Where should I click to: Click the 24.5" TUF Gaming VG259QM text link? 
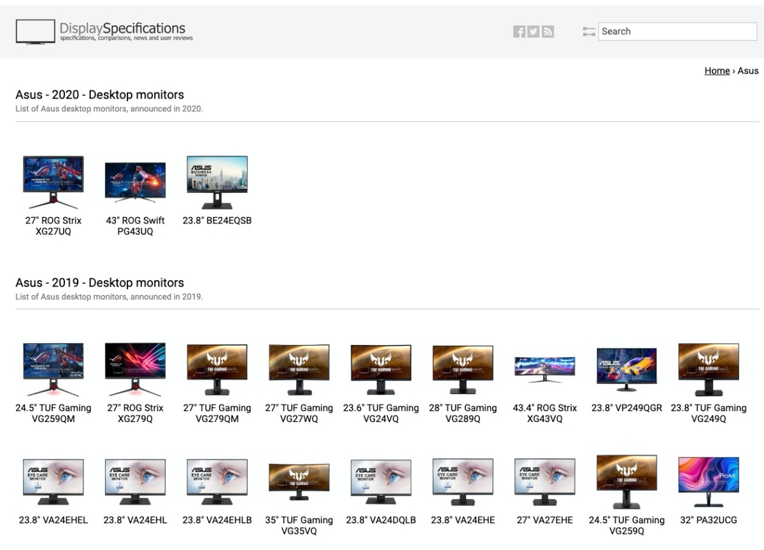(x=53, y=413)
